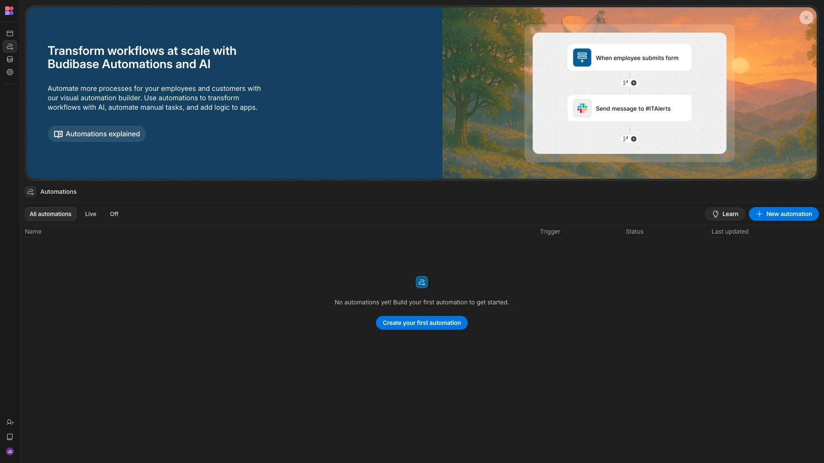Click the plus icon below form step

(x=634, y=83)
